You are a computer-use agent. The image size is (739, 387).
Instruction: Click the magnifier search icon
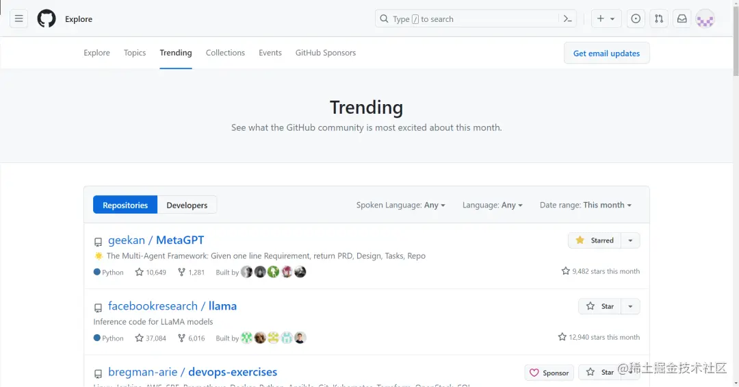384,19
